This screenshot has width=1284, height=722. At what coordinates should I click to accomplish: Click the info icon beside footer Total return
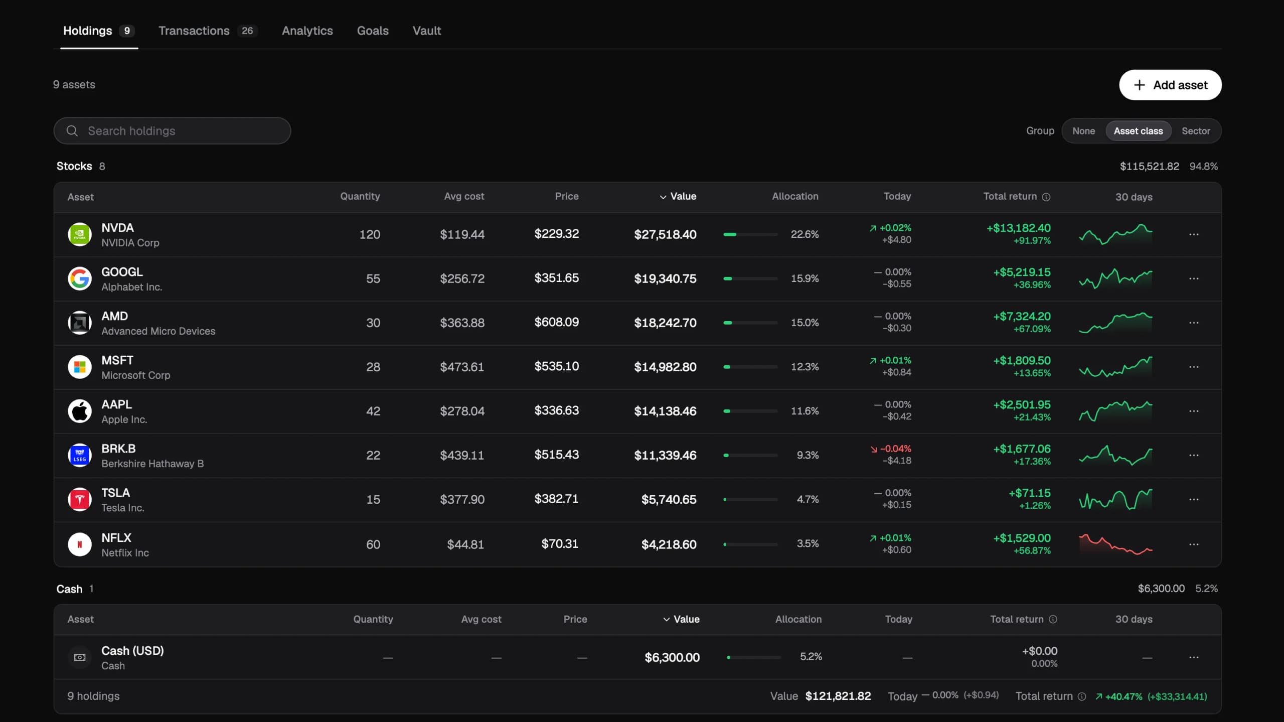point(1082,696)
